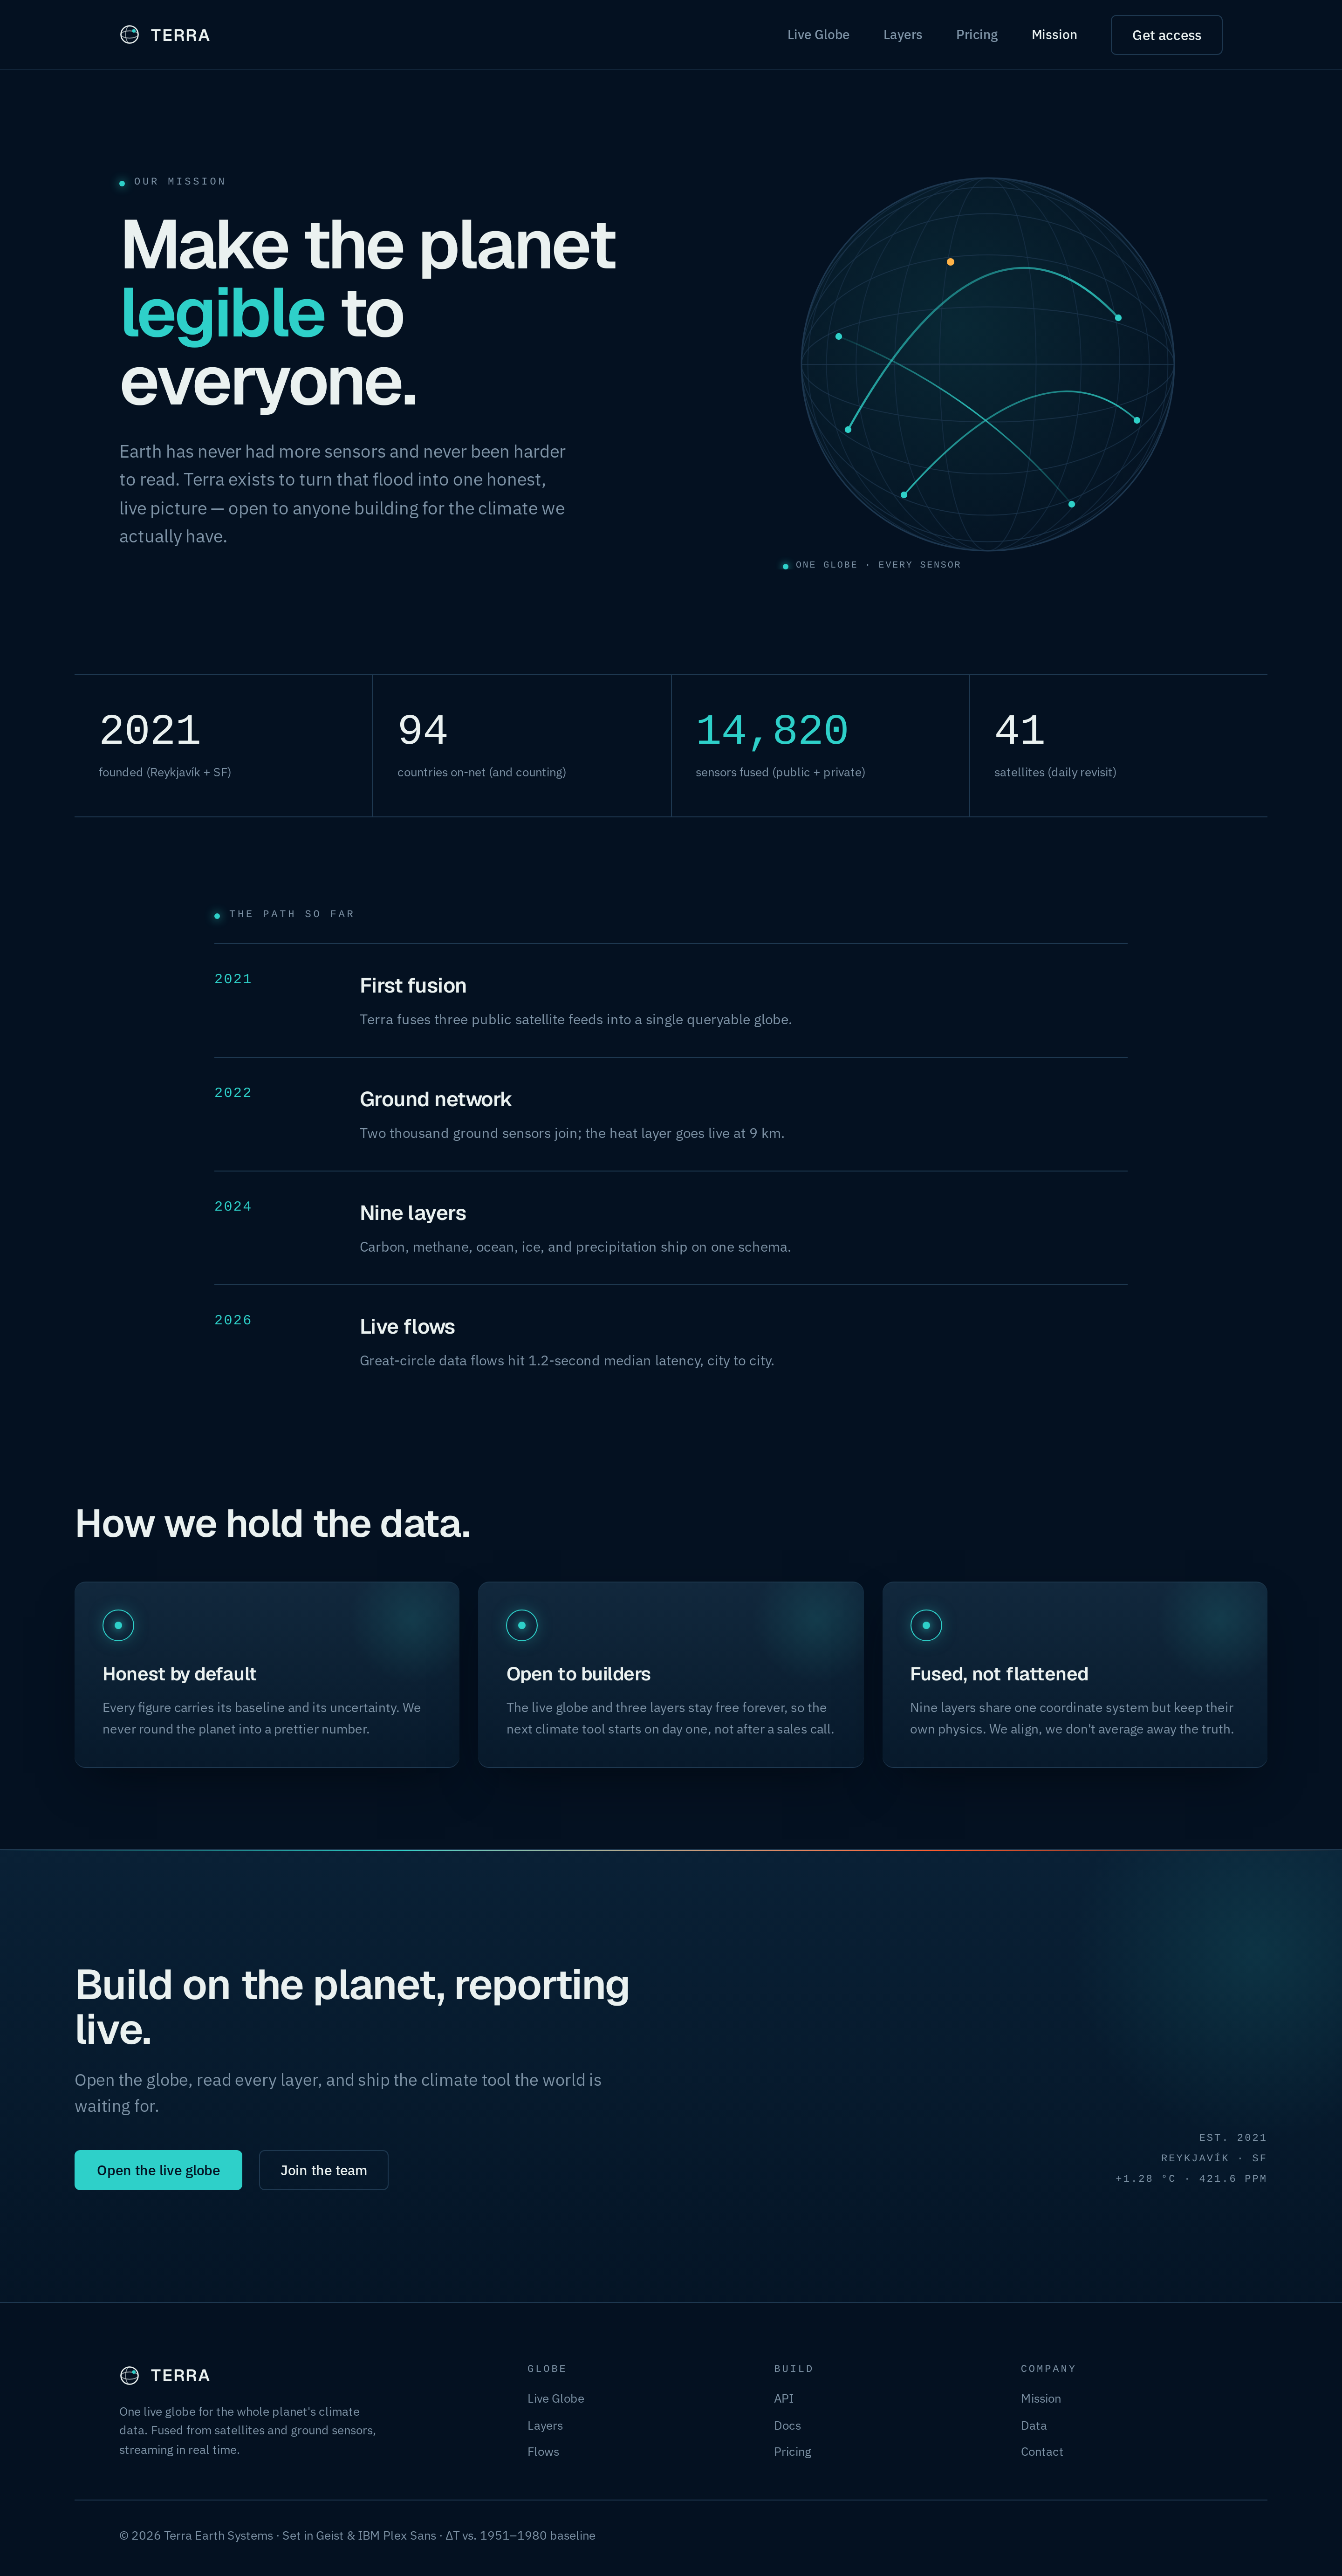Click the ring icon on Honest by default card
1342x2576 pixels.
pos(118,1625)
